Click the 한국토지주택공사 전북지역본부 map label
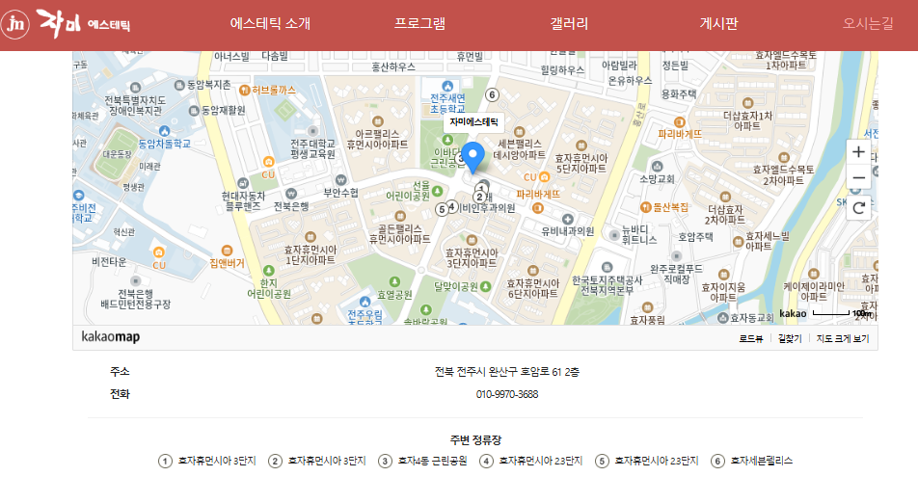This screenshot has height=477, width=918. pos(607,285)
